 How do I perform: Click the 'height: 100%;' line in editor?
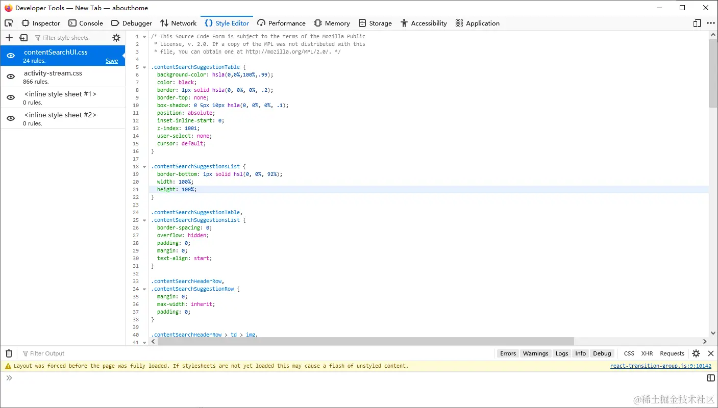[x=177, y=190]
